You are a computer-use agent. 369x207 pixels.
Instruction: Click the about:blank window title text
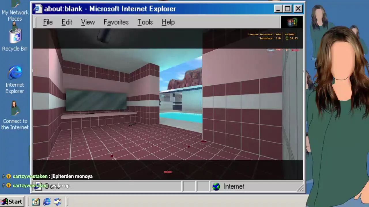click(110, 9)
